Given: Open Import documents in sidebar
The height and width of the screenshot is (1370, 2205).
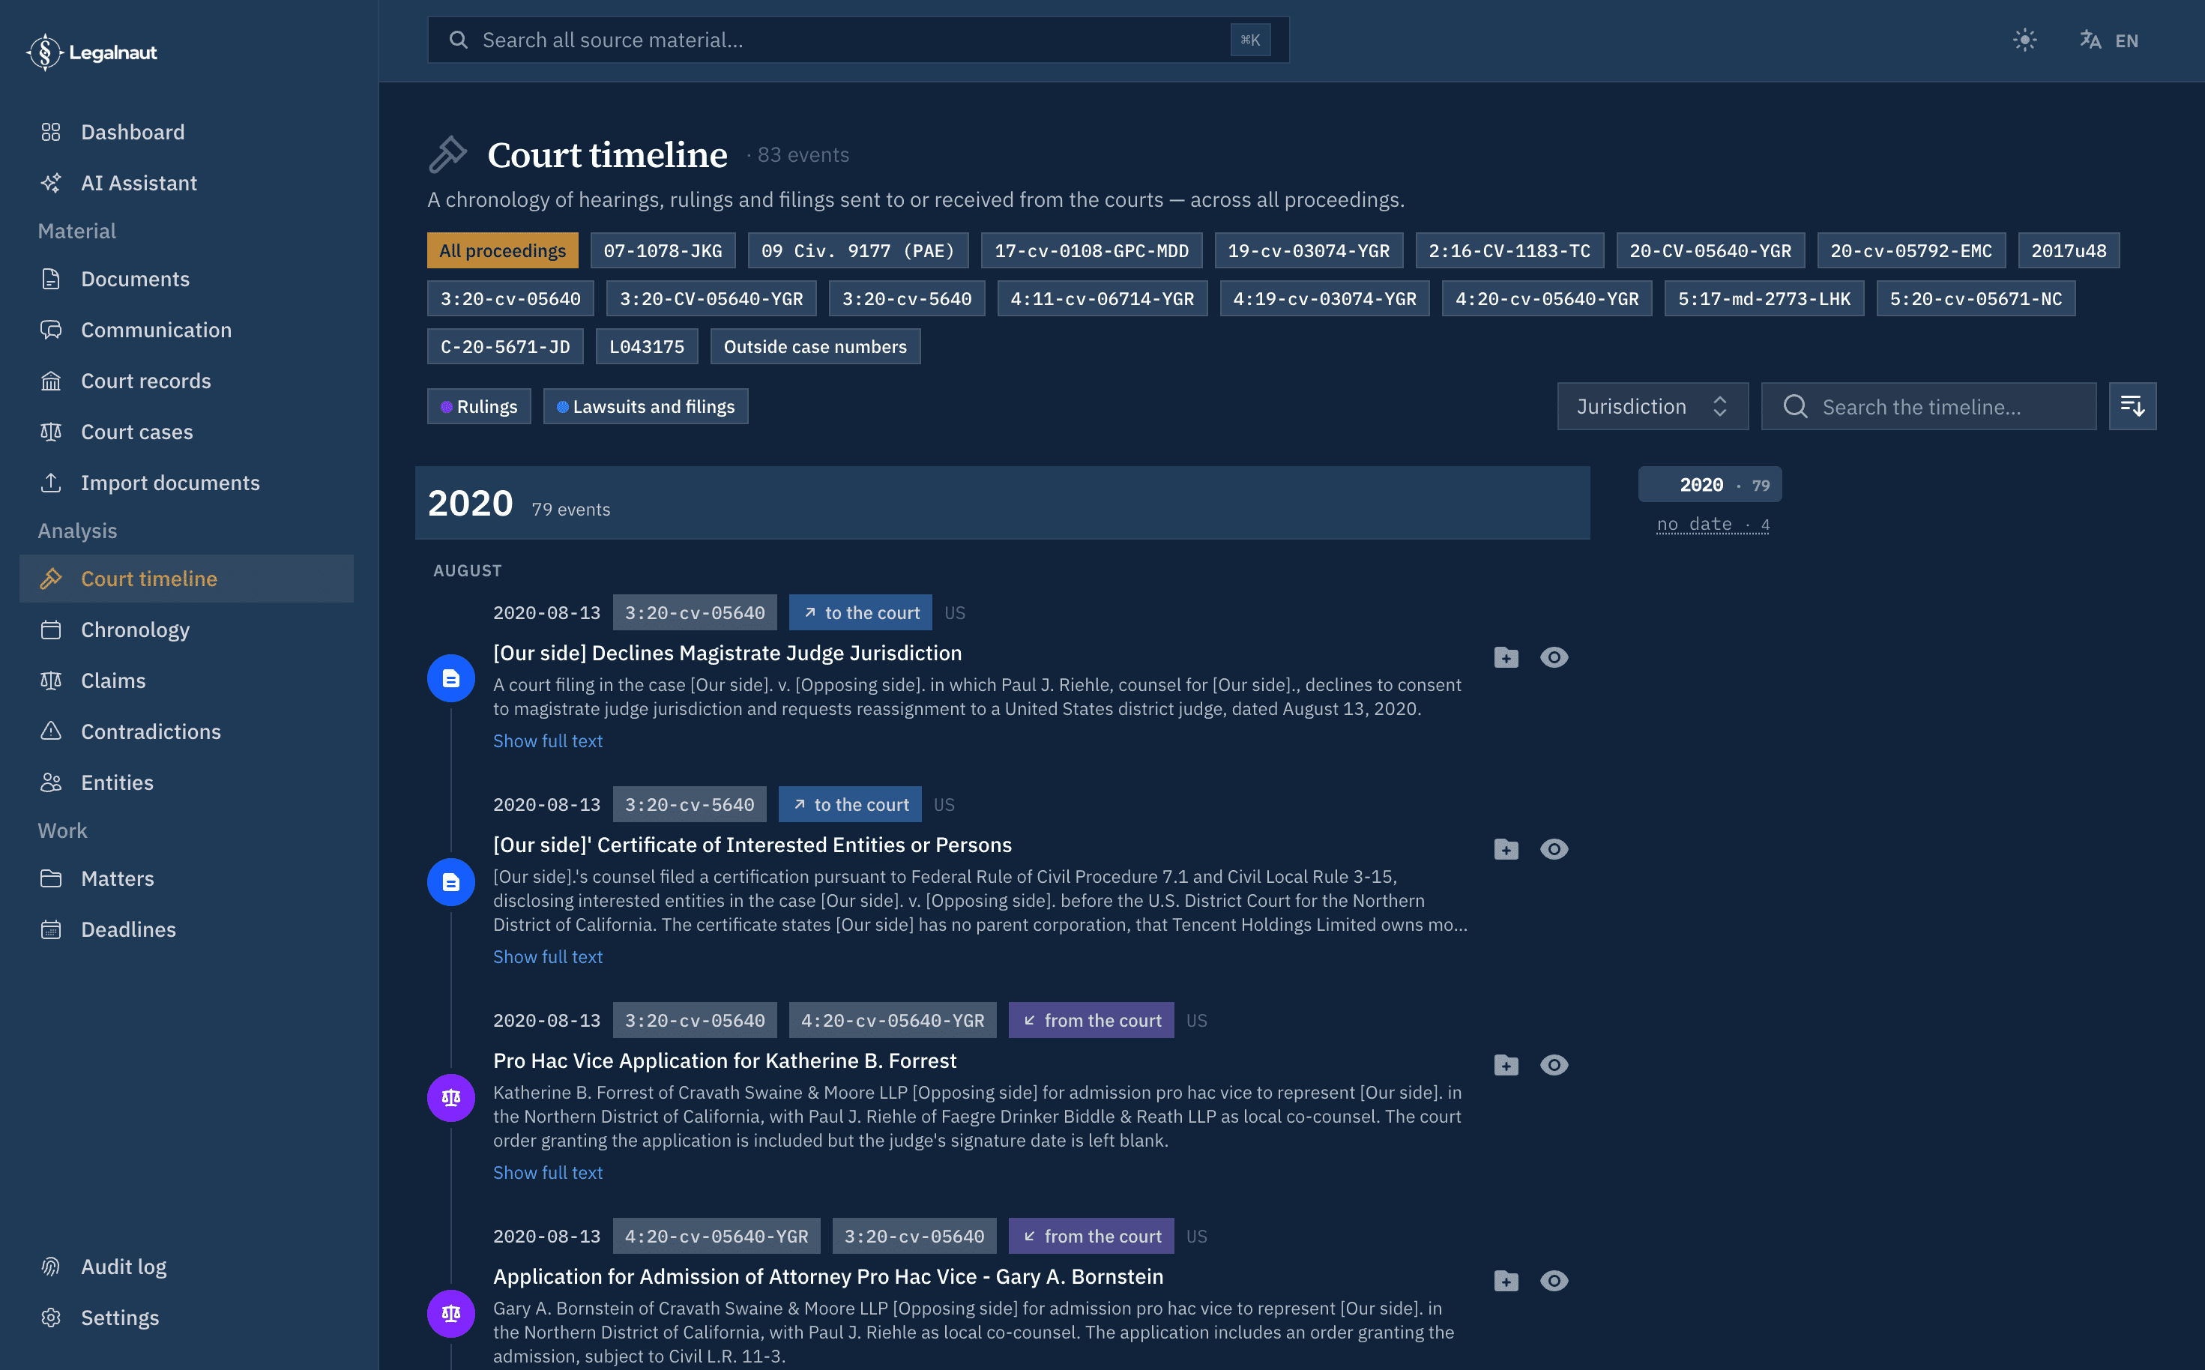Looking at the screenshot, I should pos(187,483).
